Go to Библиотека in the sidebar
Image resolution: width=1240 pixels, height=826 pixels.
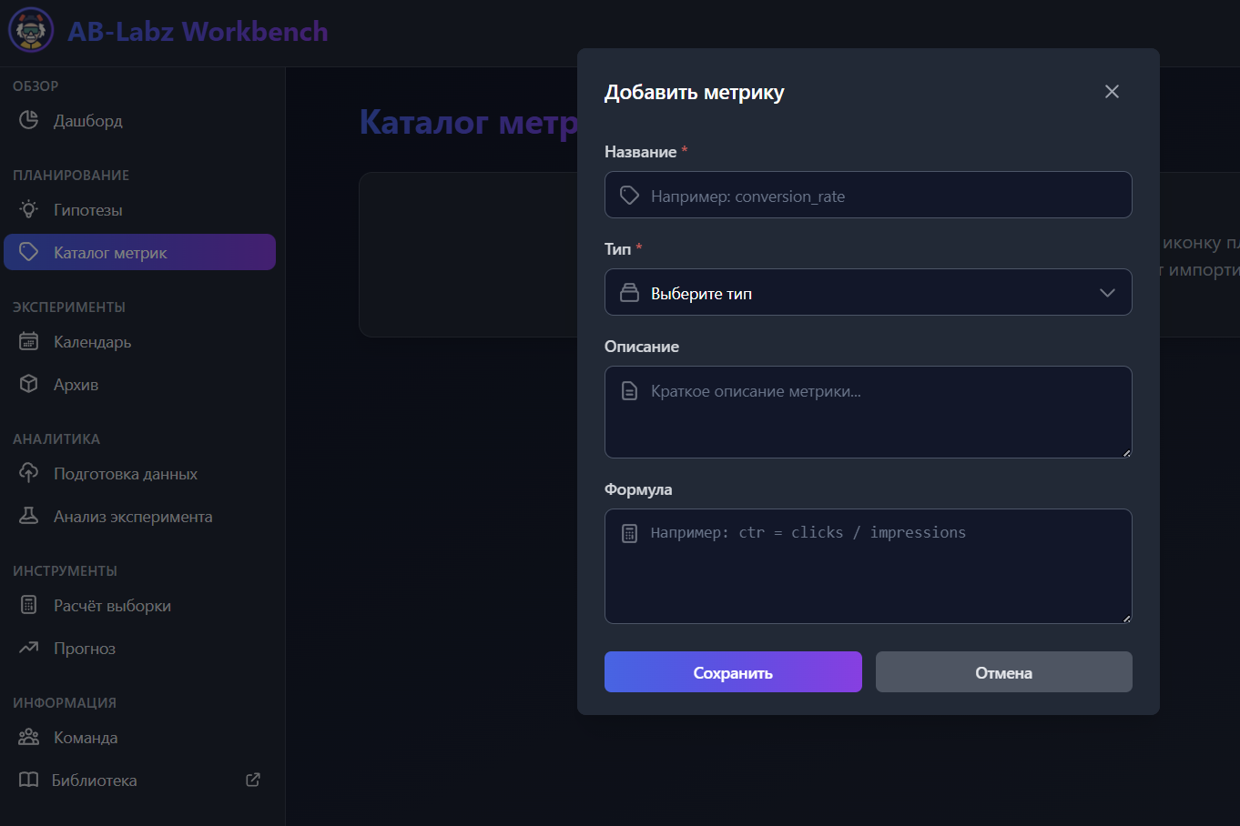tap(95, 780)
